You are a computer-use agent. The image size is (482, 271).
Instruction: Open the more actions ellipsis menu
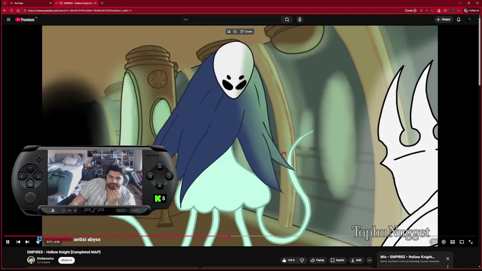tap(369, 260)
